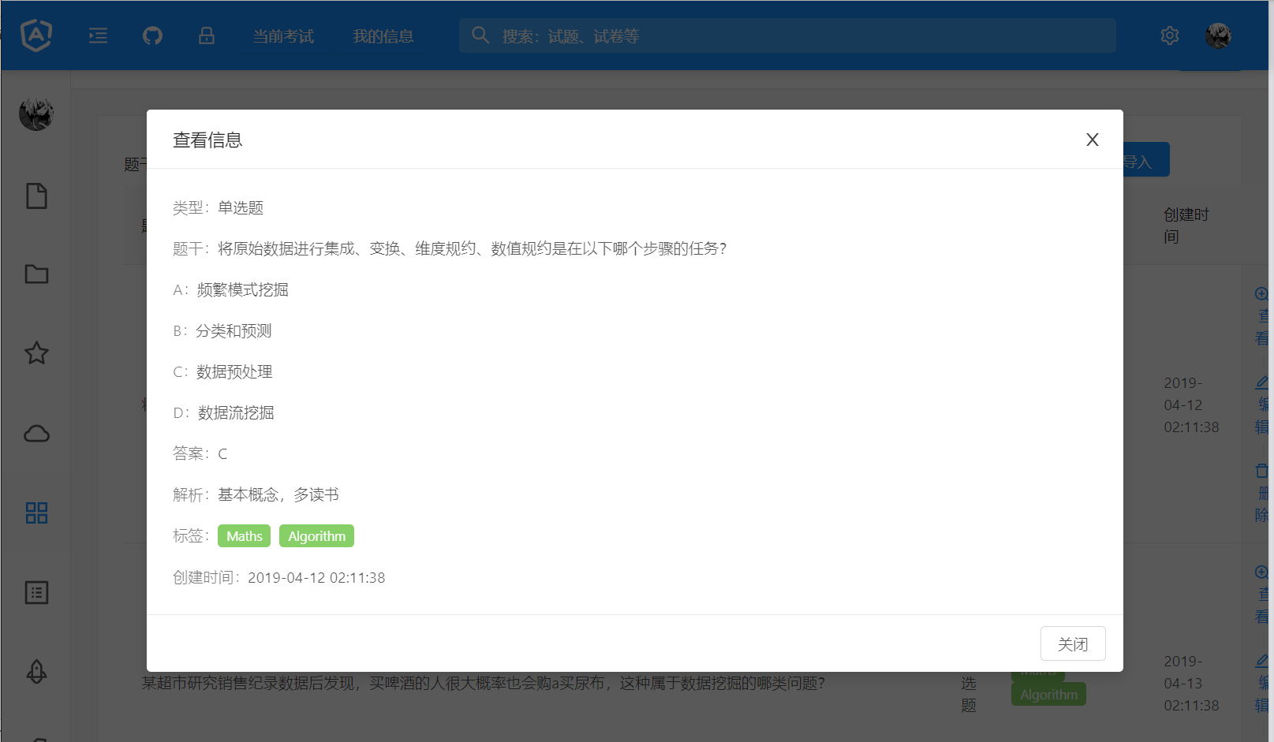Open the folder icon in sidebar

coord(36,274)
